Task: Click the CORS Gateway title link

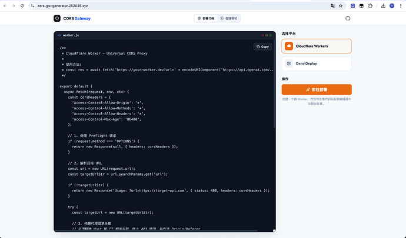Action: tap(77, 18)
